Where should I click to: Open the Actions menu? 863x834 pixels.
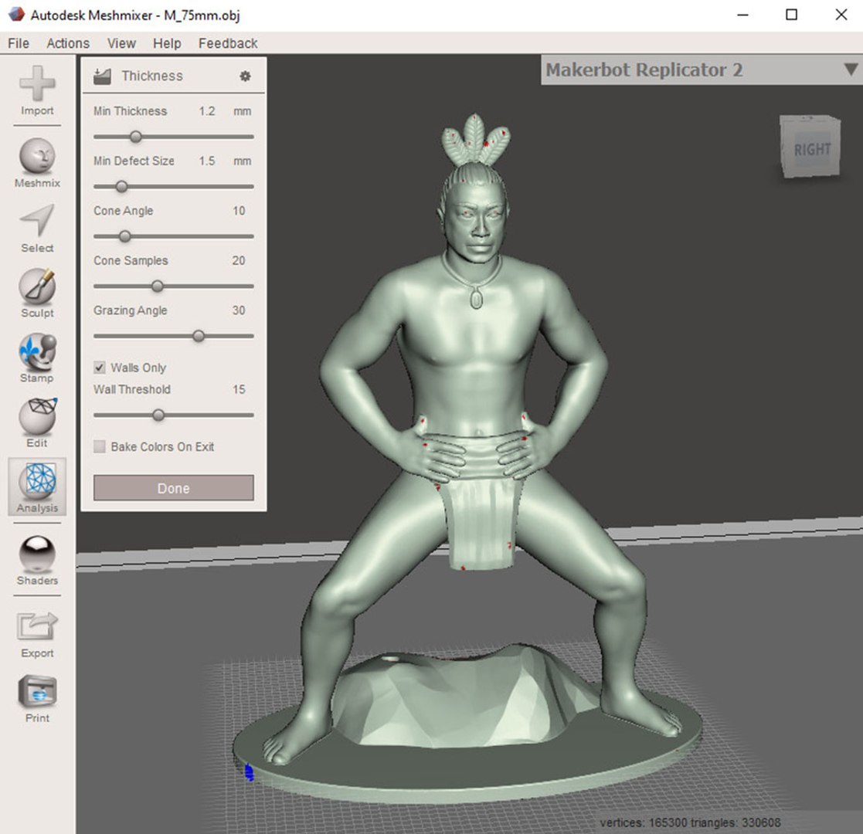[x=68, y=43]
